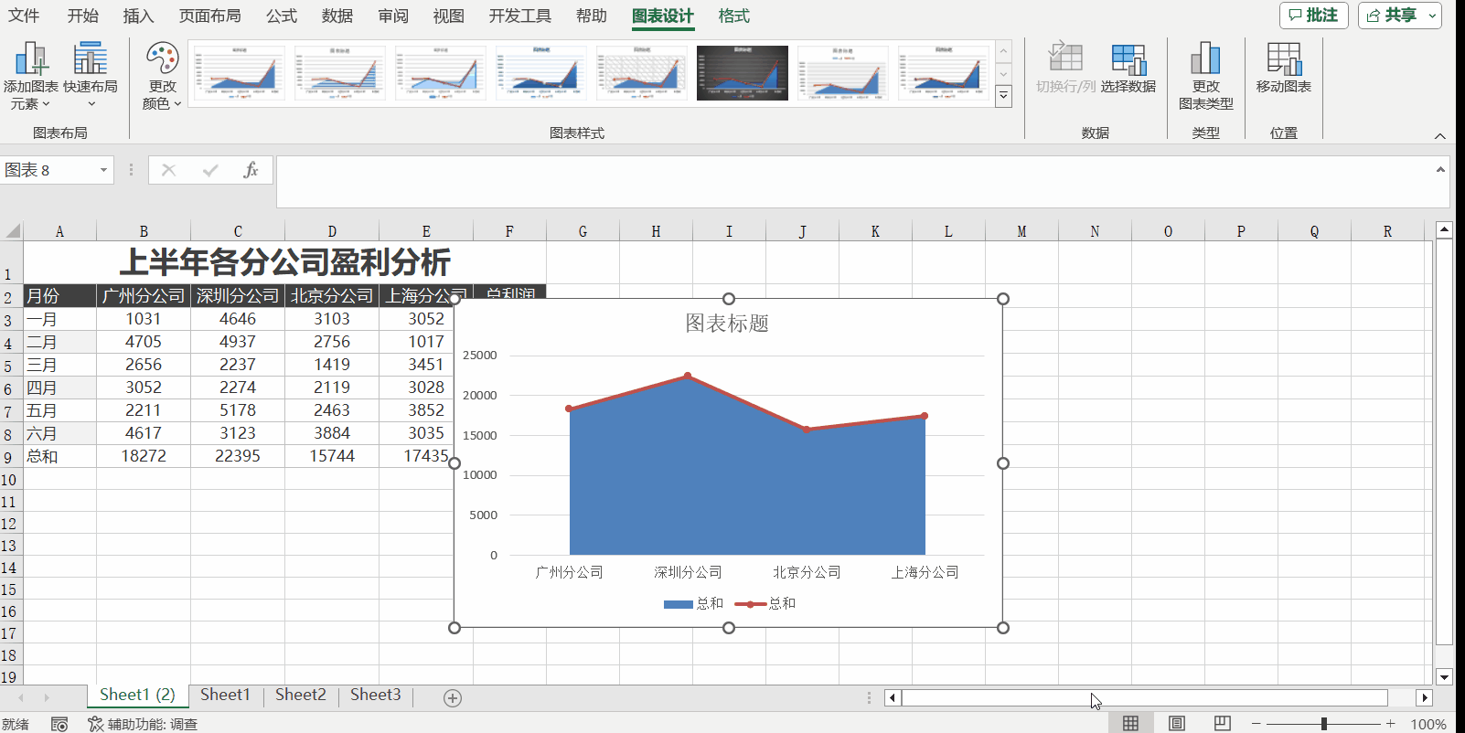
Task: Select the dark chart style thumbnail
Action: (742, 73)
